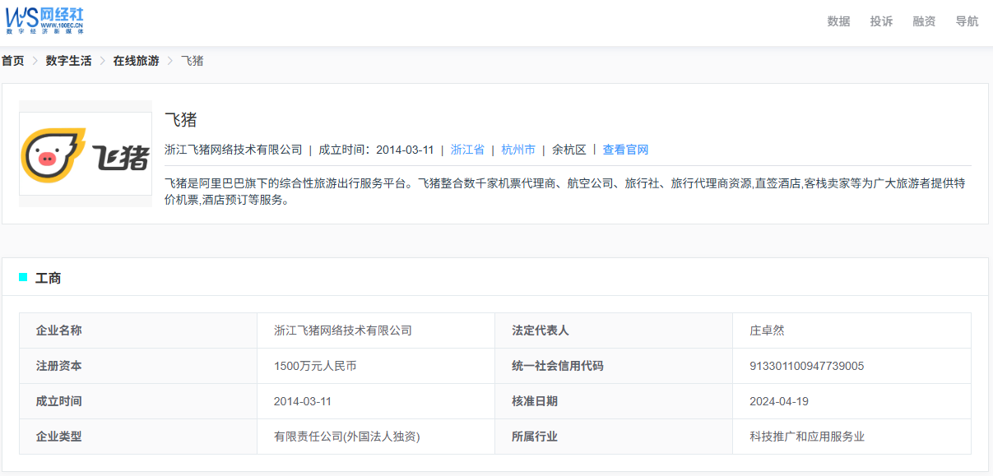The height and width of the screenshot is (476, 993).
Task: Open the 数字生活 breadcrumb link
Action: click(x=68, y=61)
